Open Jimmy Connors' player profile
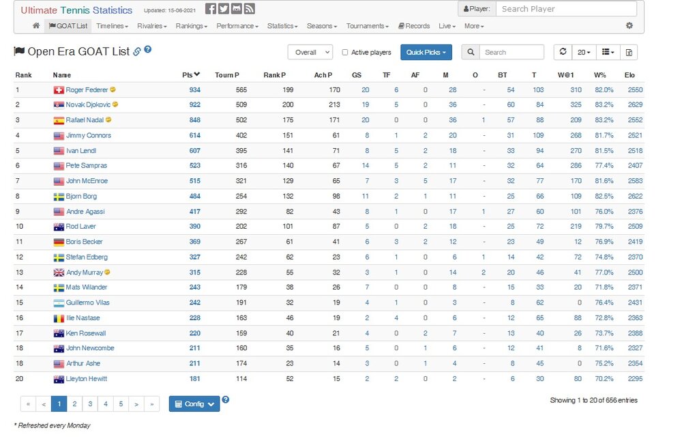Image resolution: width=682 pixels, height=437 pixels. click(x=89, y=135)
